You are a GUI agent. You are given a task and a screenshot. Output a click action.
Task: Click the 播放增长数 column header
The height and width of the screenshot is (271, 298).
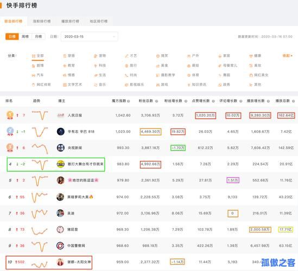[x=256, y=101]
